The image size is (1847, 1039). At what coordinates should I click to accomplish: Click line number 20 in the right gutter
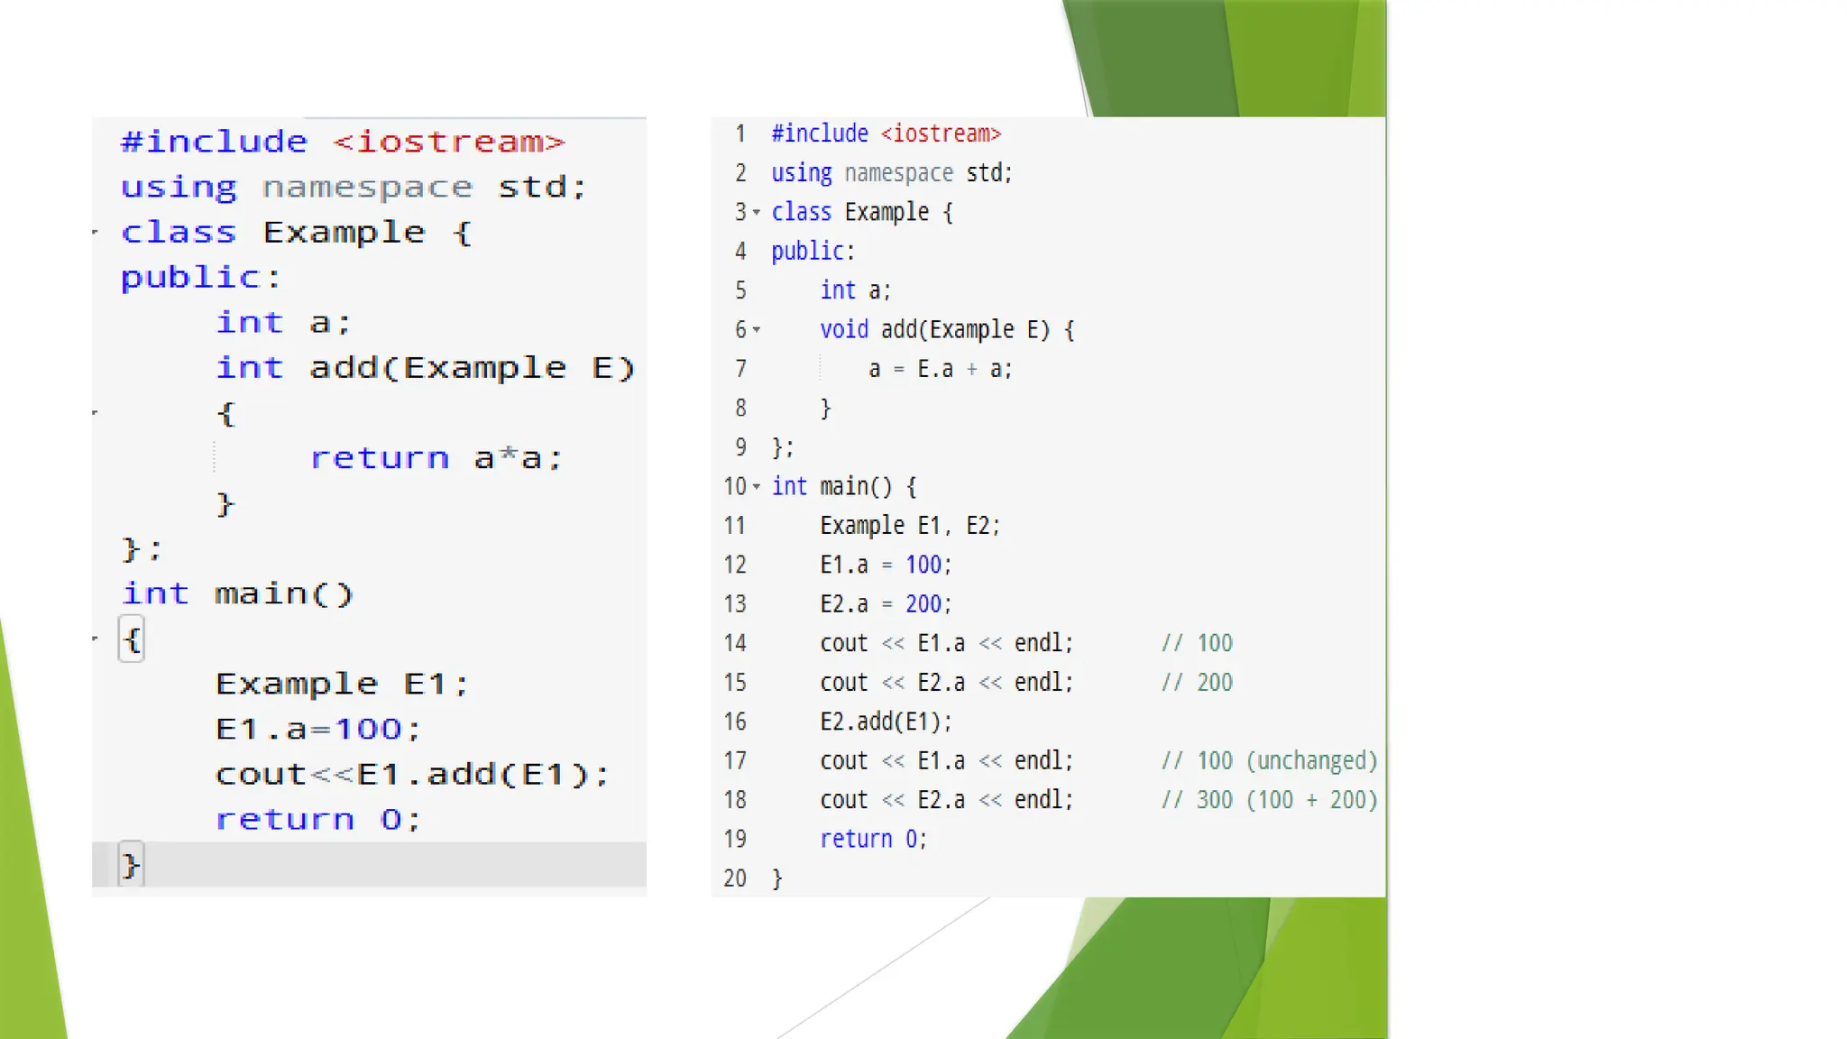[x=735, y=878]
